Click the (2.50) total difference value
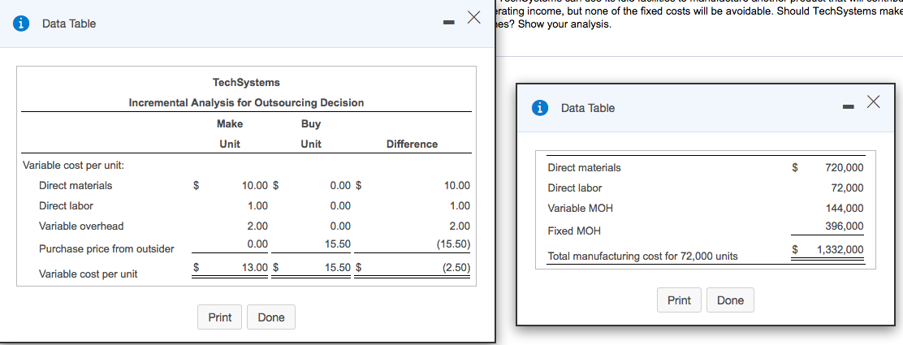 (x=456, y=267)
